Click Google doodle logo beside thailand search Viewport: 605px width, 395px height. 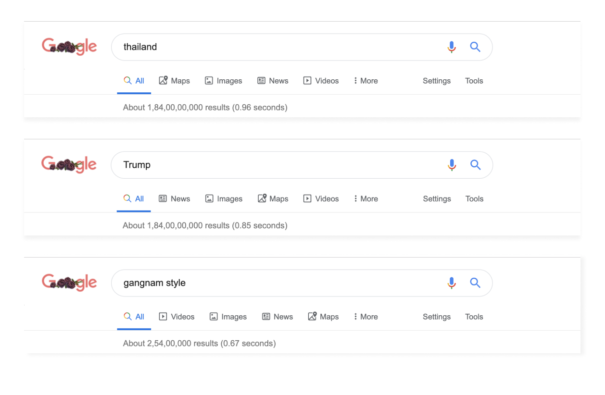pos(69,47)
